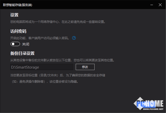Click the 关闭 label next to toggle
The width and height of the screenshot is (166, 113).
point(26,44)
